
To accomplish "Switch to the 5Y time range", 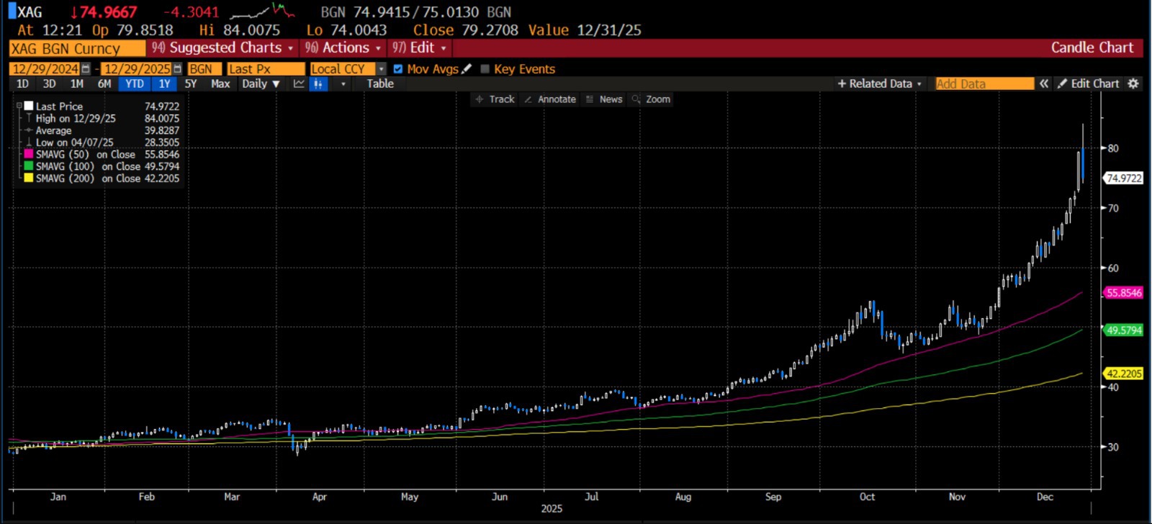I will (191, 83).
